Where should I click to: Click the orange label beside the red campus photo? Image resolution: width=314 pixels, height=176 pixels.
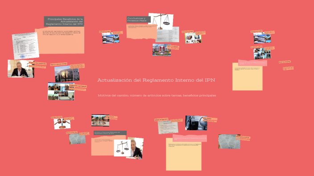click(x=173, y=47)
